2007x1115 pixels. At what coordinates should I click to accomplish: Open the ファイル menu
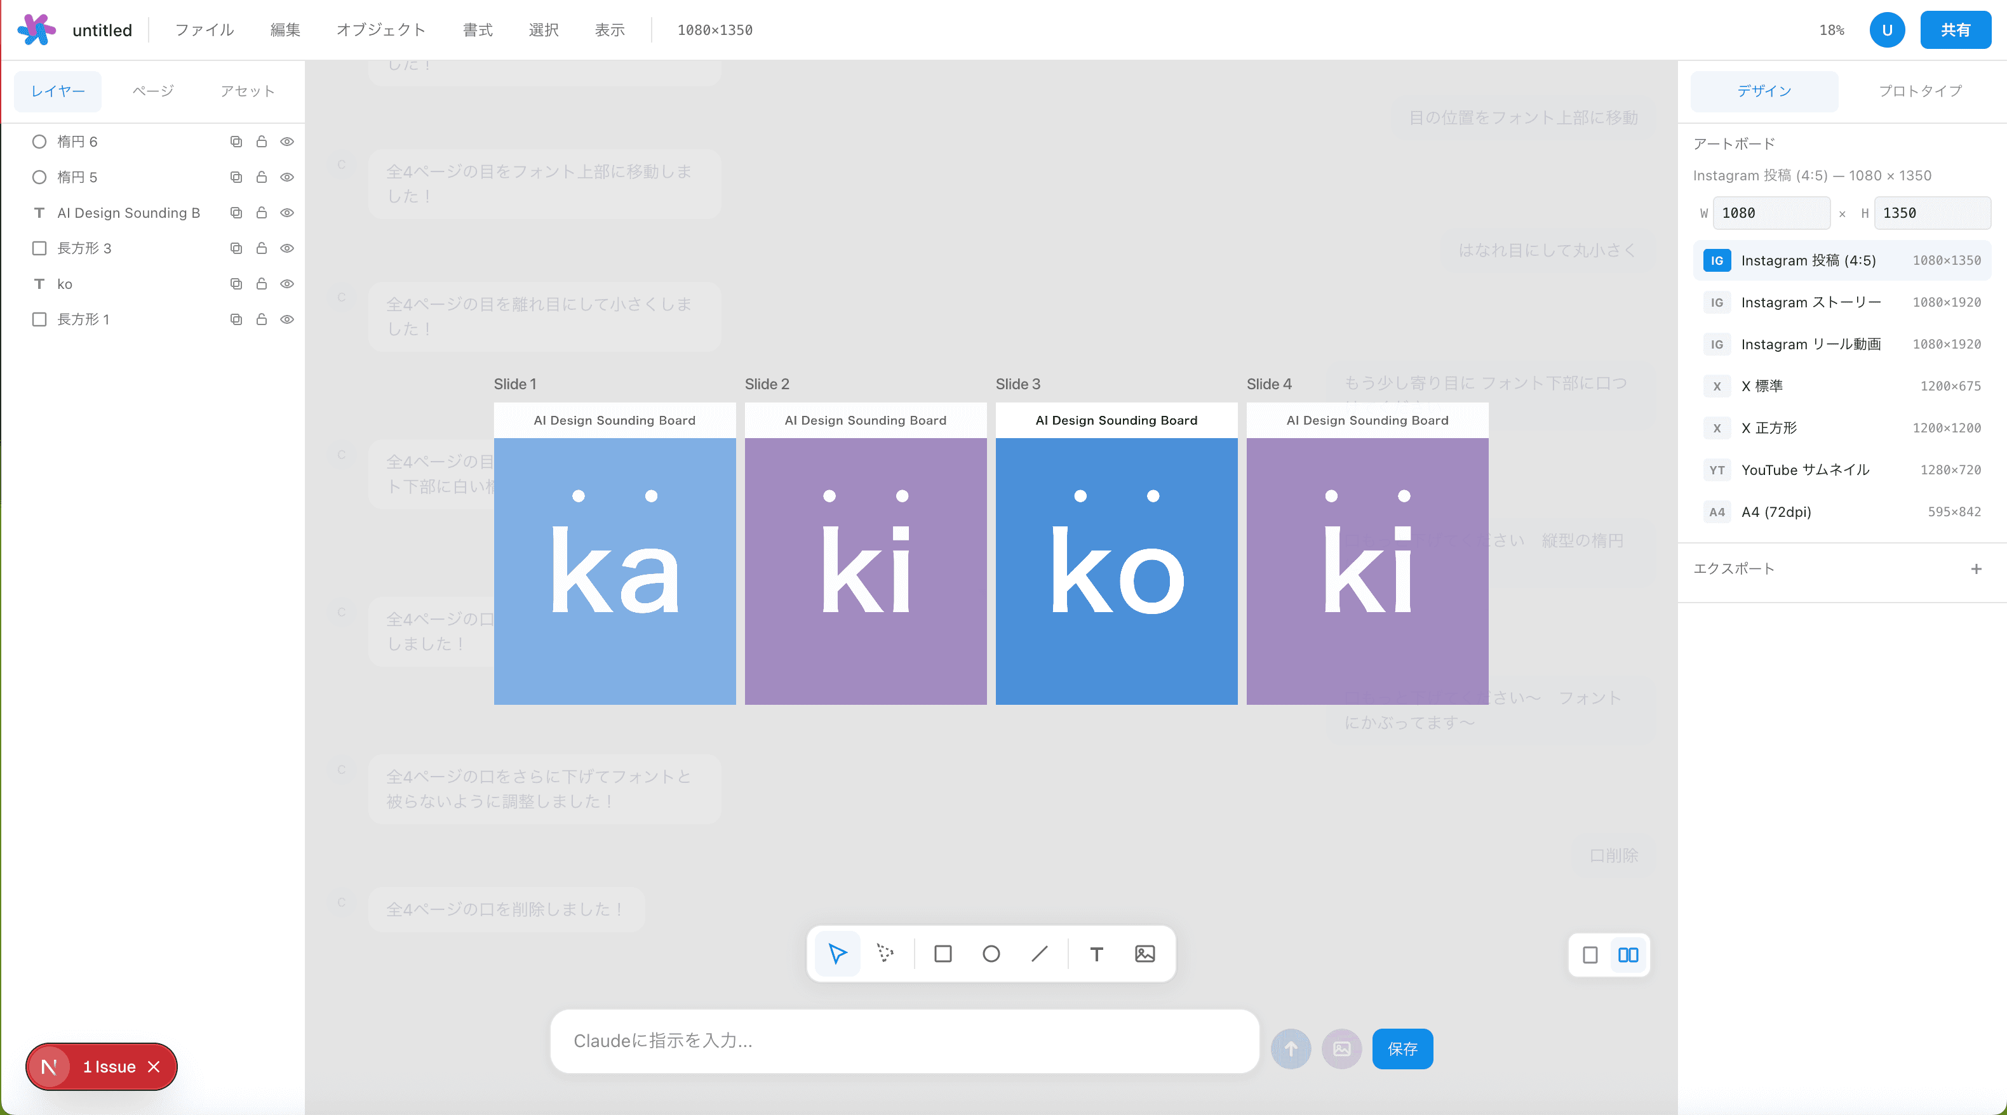point(204,30)
